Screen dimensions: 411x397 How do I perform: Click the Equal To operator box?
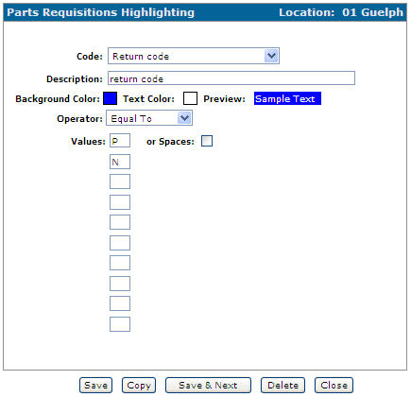click(149, 118)
